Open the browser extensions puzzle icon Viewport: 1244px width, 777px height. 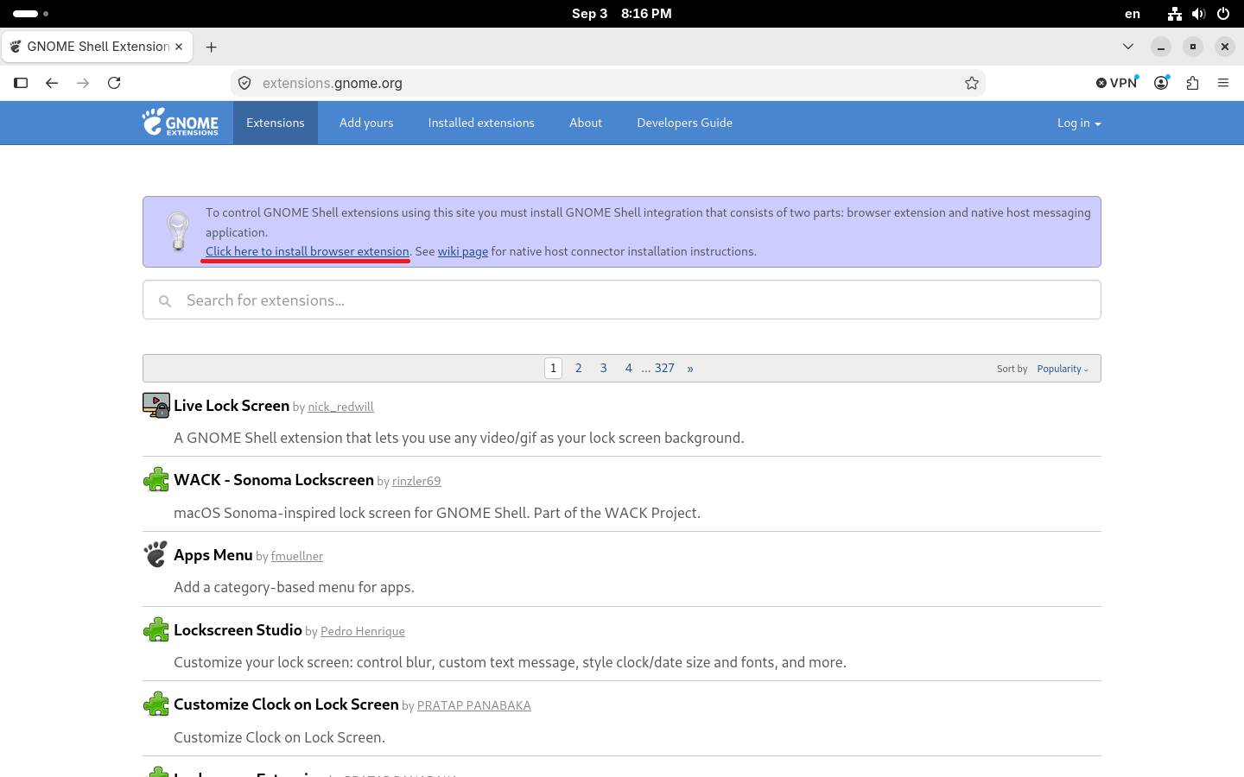(x=1193, y=83)
